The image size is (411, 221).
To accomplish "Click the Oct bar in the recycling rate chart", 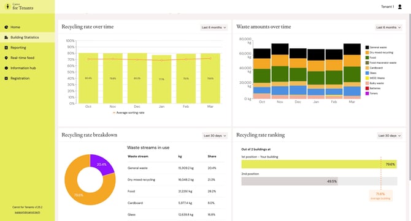I will click(x=88, y=78).
